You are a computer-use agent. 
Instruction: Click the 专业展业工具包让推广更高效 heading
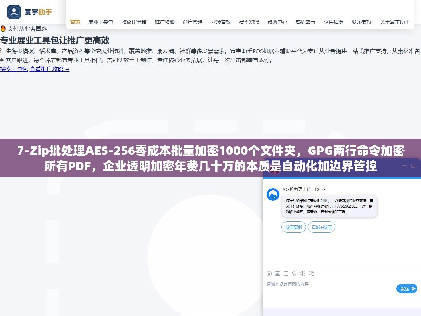tap(55, 40)
